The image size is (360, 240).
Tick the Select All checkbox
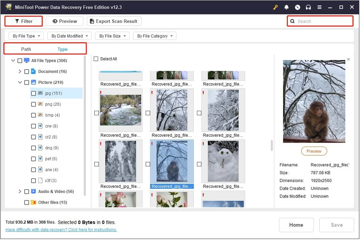[x=96, y=59]
